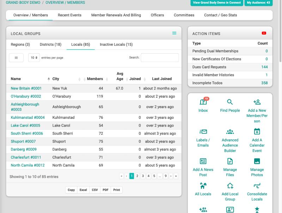Open the Kuhlmanstad #0004 link
This screenshot has width=282, height=213.
point(28,117)
